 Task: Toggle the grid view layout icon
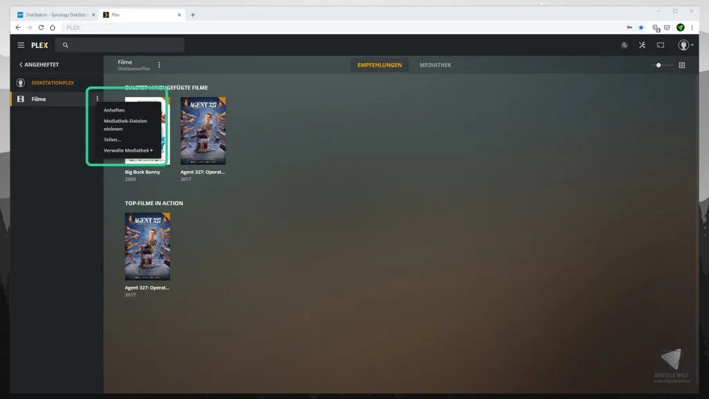682,65
